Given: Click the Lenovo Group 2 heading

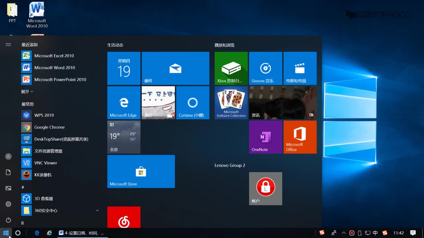Looking at the screenshot, I should click(230, 165).
